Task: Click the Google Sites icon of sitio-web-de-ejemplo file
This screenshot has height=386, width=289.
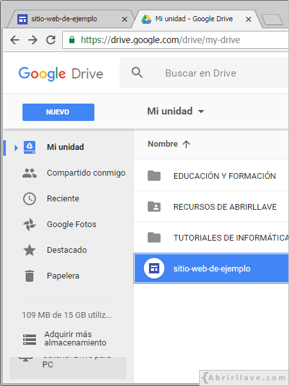Action: point(154,268)
